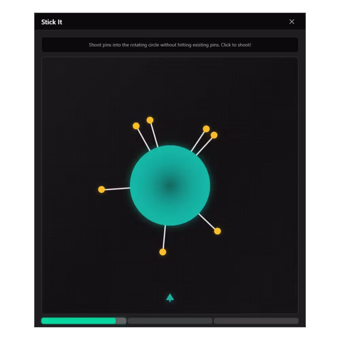
Task: Click the "Shoot pins" instruction banner
Action: pos(170,45)
